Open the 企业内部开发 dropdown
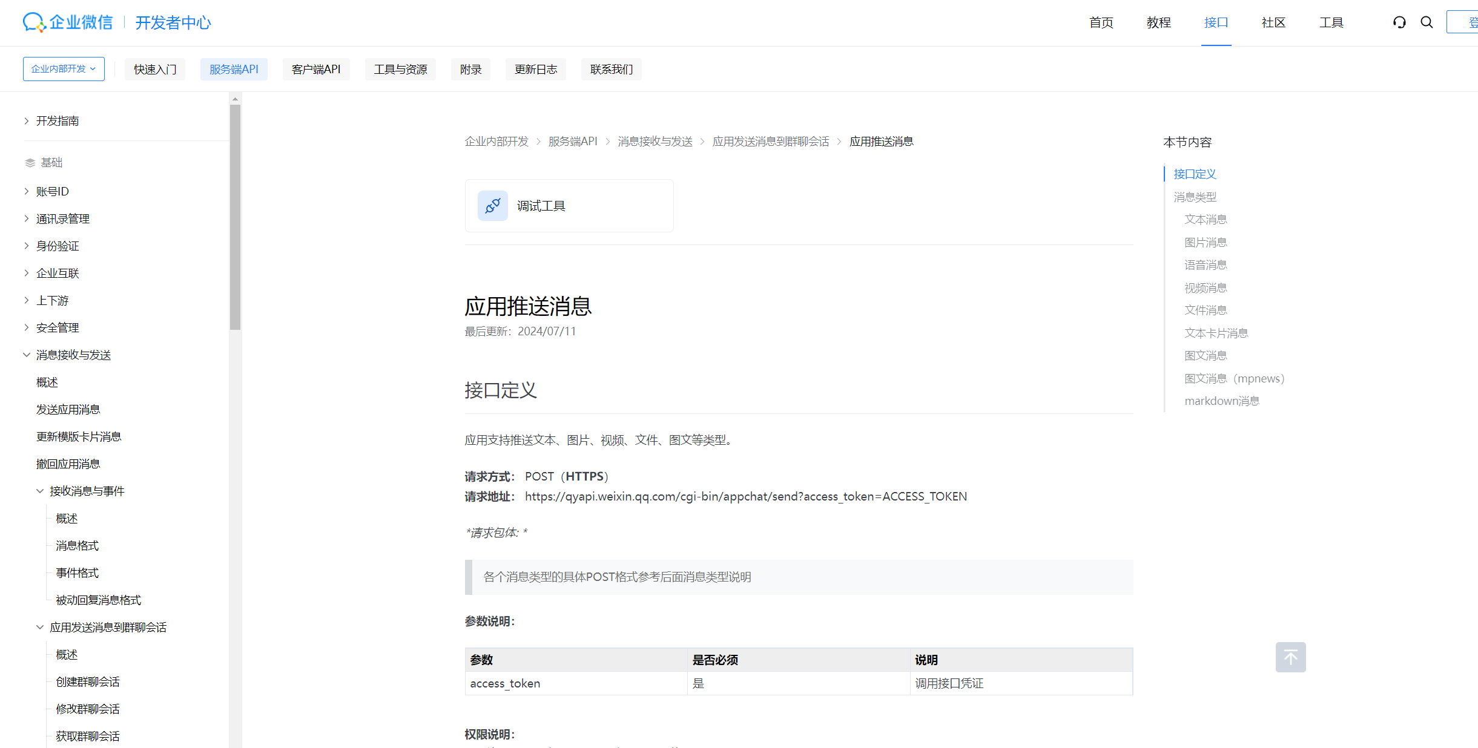The image size is (1478, 748). tap(64, 69)
